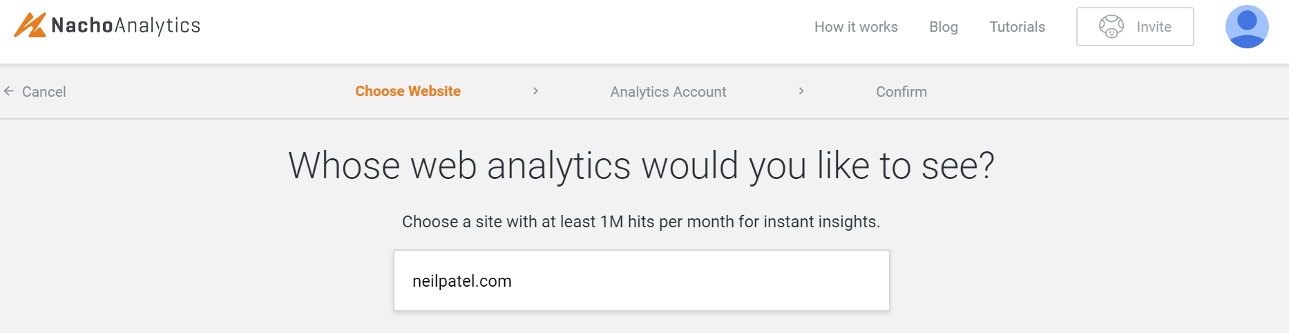Focus the website domain input field

641,280
